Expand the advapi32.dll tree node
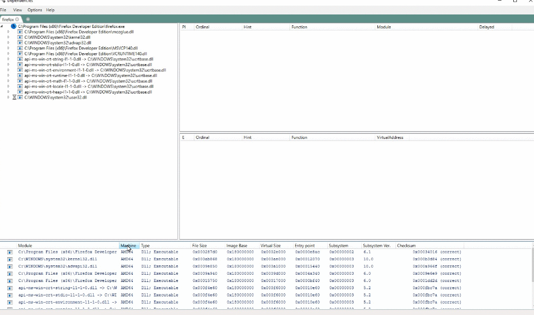 8,42
